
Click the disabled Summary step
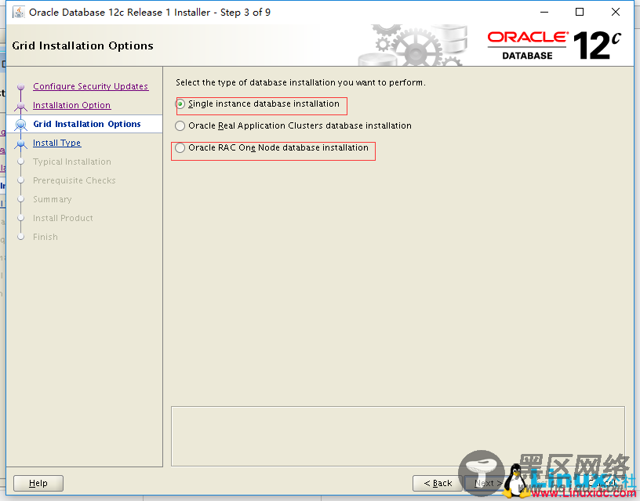tap(53, 199)
